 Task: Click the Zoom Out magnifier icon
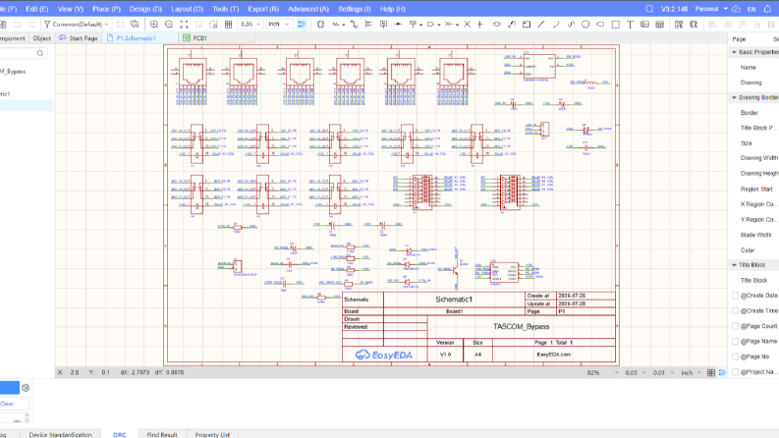[169, 25]
